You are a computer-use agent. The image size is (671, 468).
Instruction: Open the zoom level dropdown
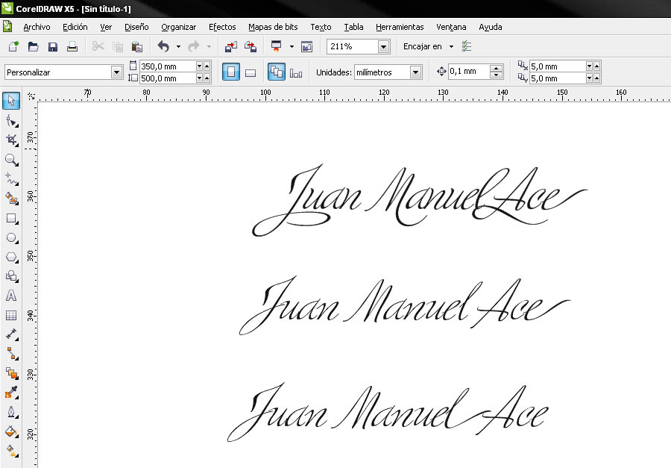point(383,46)
